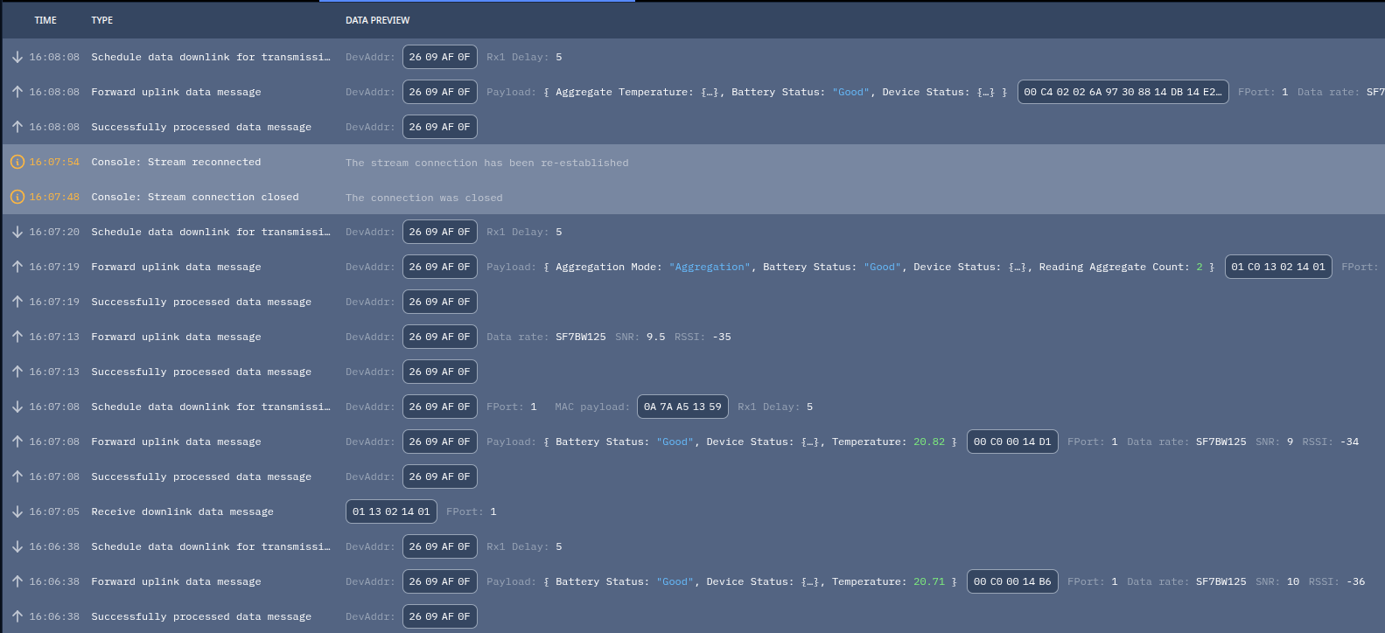The image size is (1385, 633).
Task: Copy payload bytes 00 C0 00 14 D1
Action: click(x=1012, y=442)
